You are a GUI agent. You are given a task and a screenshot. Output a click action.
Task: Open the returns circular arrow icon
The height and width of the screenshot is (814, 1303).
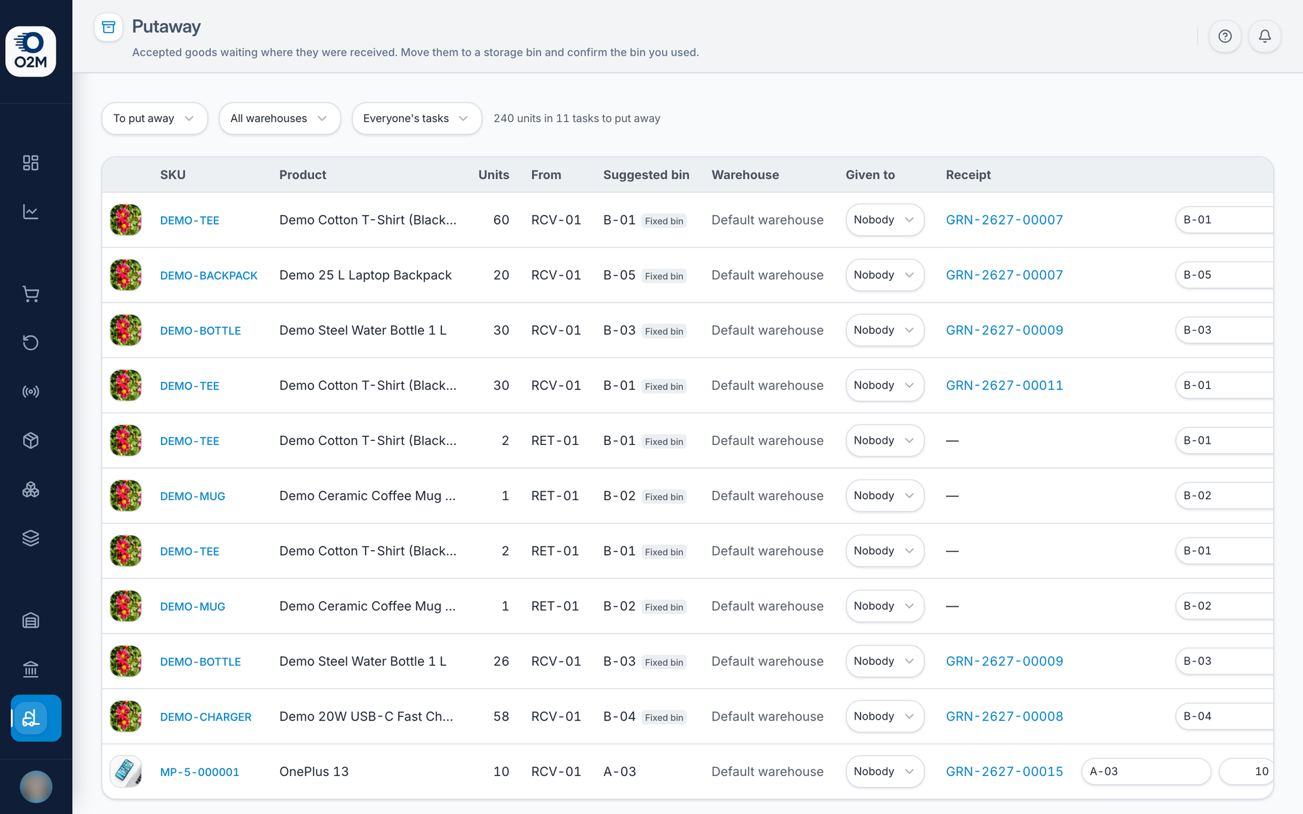(31, 343)
